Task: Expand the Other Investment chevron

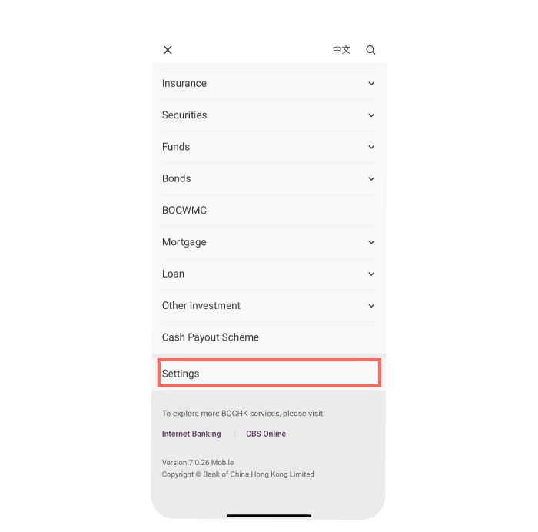Action: [371, 306]
